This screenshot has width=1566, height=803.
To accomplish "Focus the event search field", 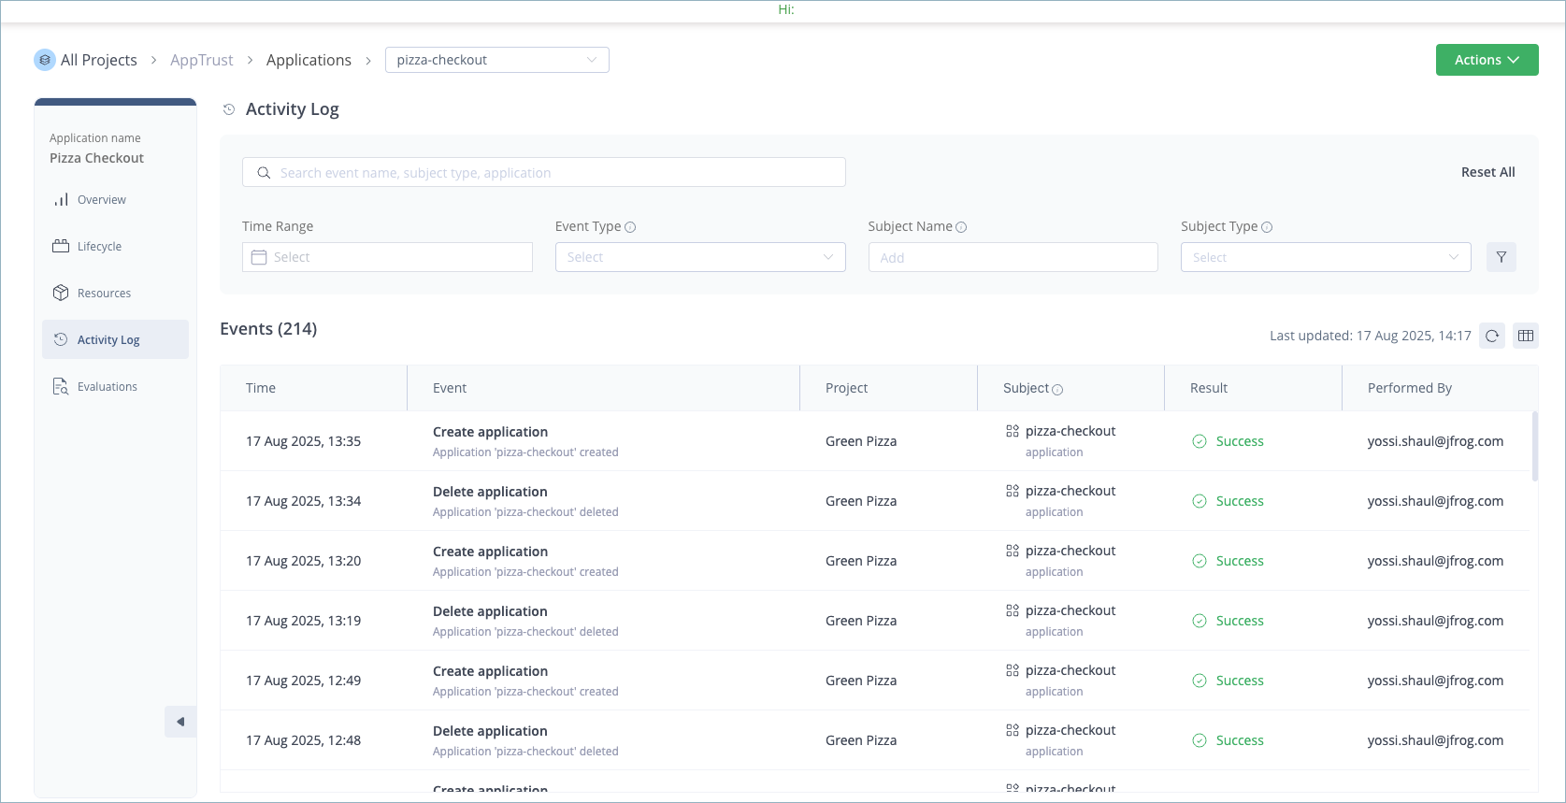I will click(544, 172).
